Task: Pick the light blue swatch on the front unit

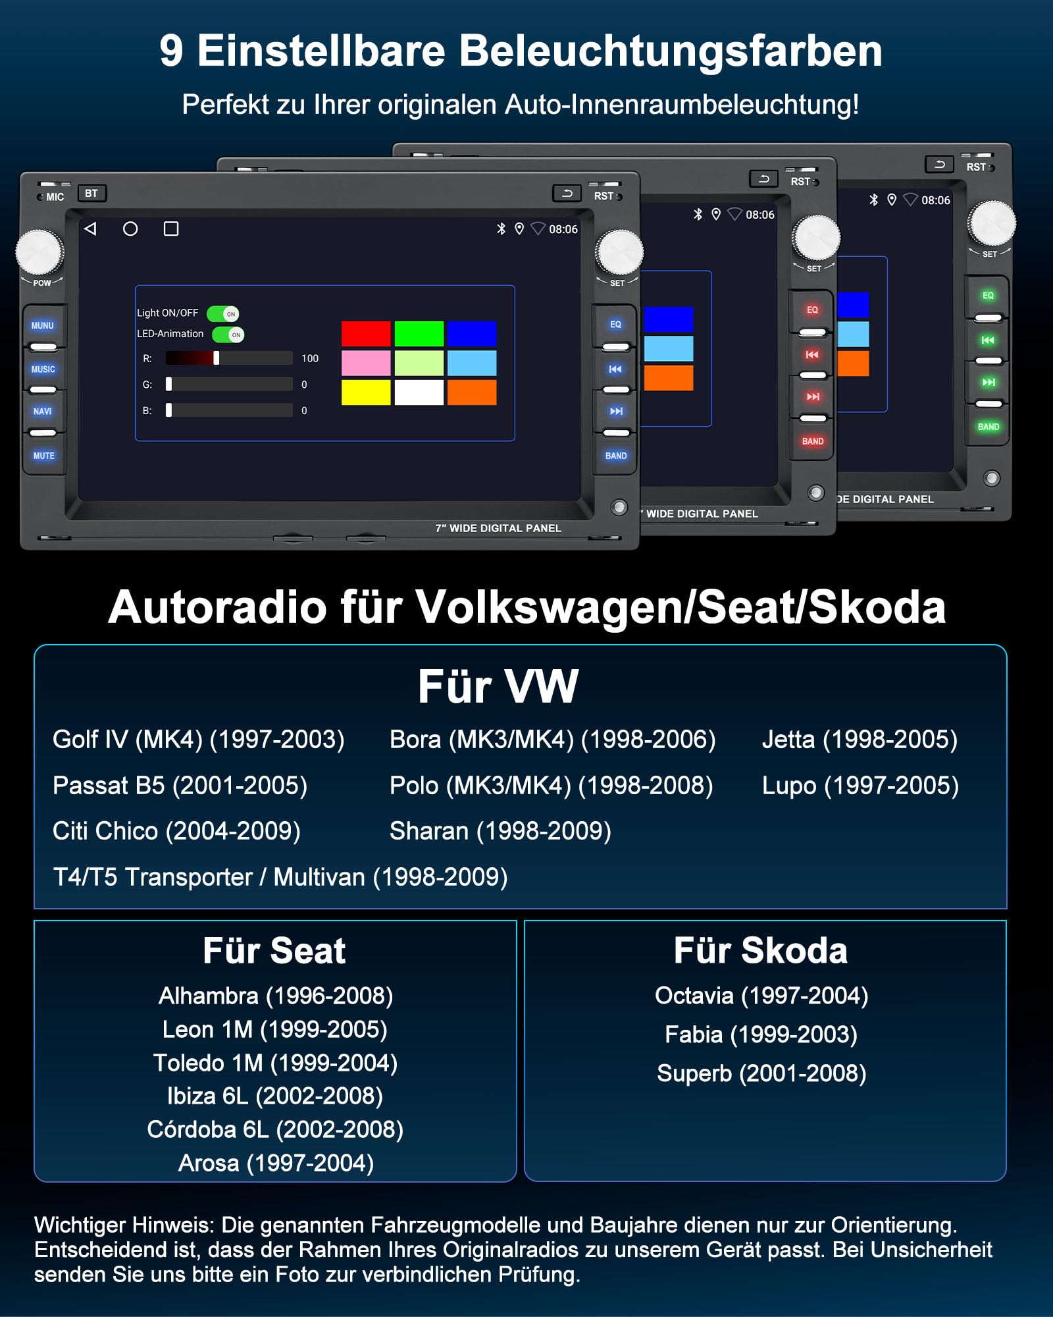Action: [x=472, y=363]
